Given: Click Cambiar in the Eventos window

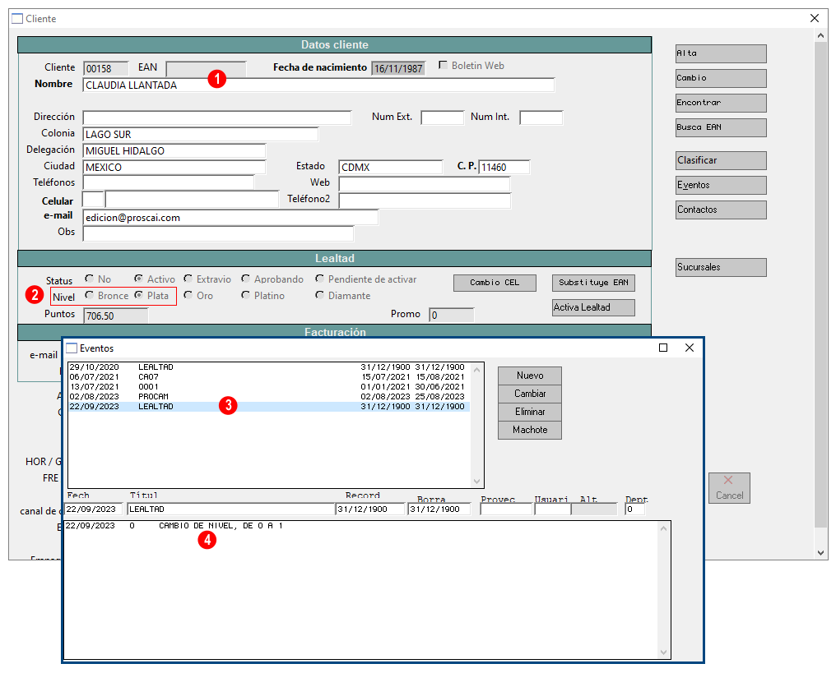Looking at the screenshot, I should tap(530, 394).
